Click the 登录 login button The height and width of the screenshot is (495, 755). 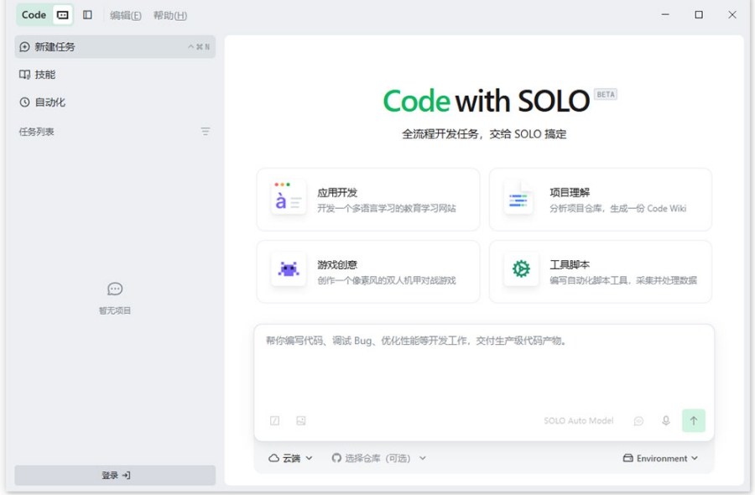coord(115,475)
